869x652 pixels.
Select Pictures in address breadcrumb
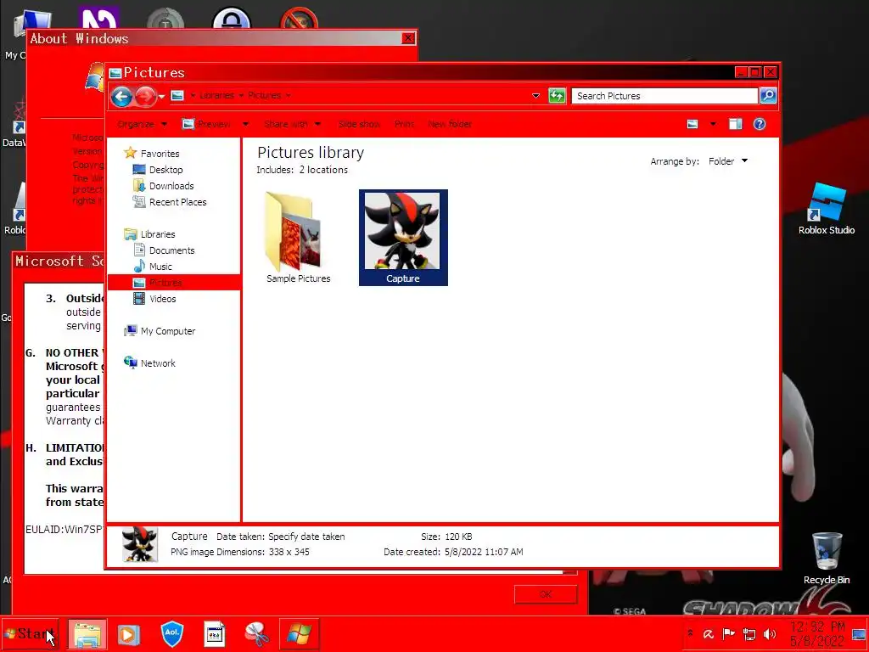pos(264,95)
